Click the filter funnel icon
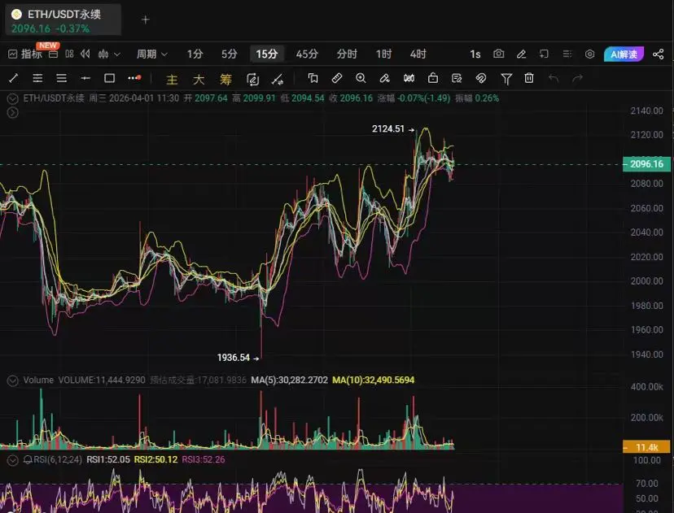The width and height of the screenshot is (674, 513). click(x=506, y=79)
